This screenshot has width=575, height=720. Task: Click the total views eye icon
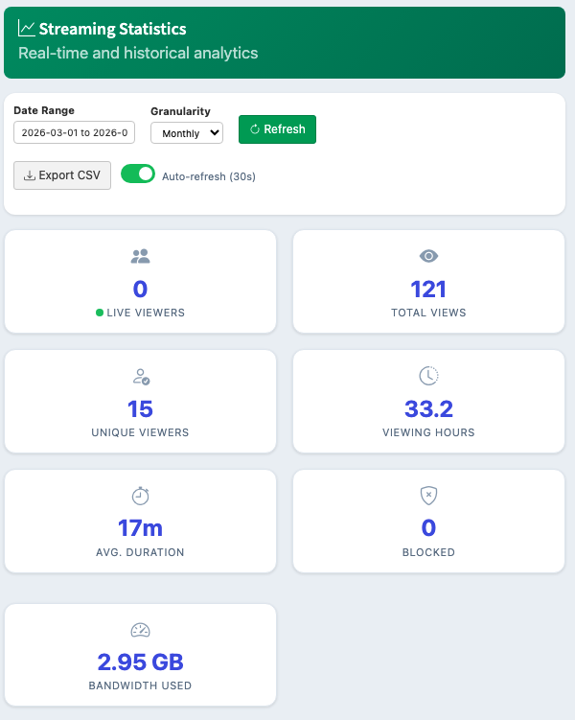428,256
